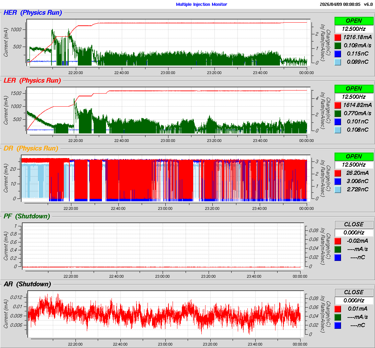Viewport: 375px width, 348px height.
Task: Click the PF 0.000Hz frequency field
Action: (x=354, y=232)
